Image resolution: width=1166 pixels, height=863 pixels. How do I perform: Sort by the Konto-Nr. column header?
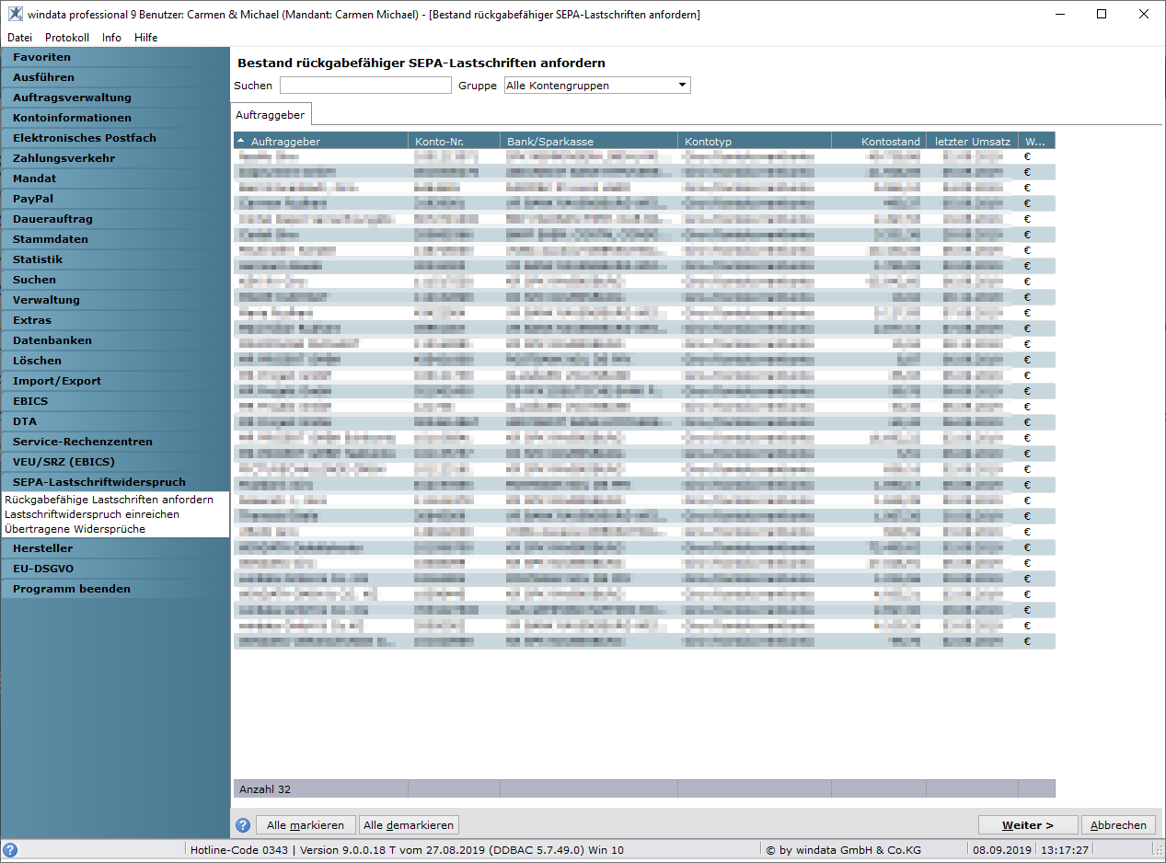(454, 142)
